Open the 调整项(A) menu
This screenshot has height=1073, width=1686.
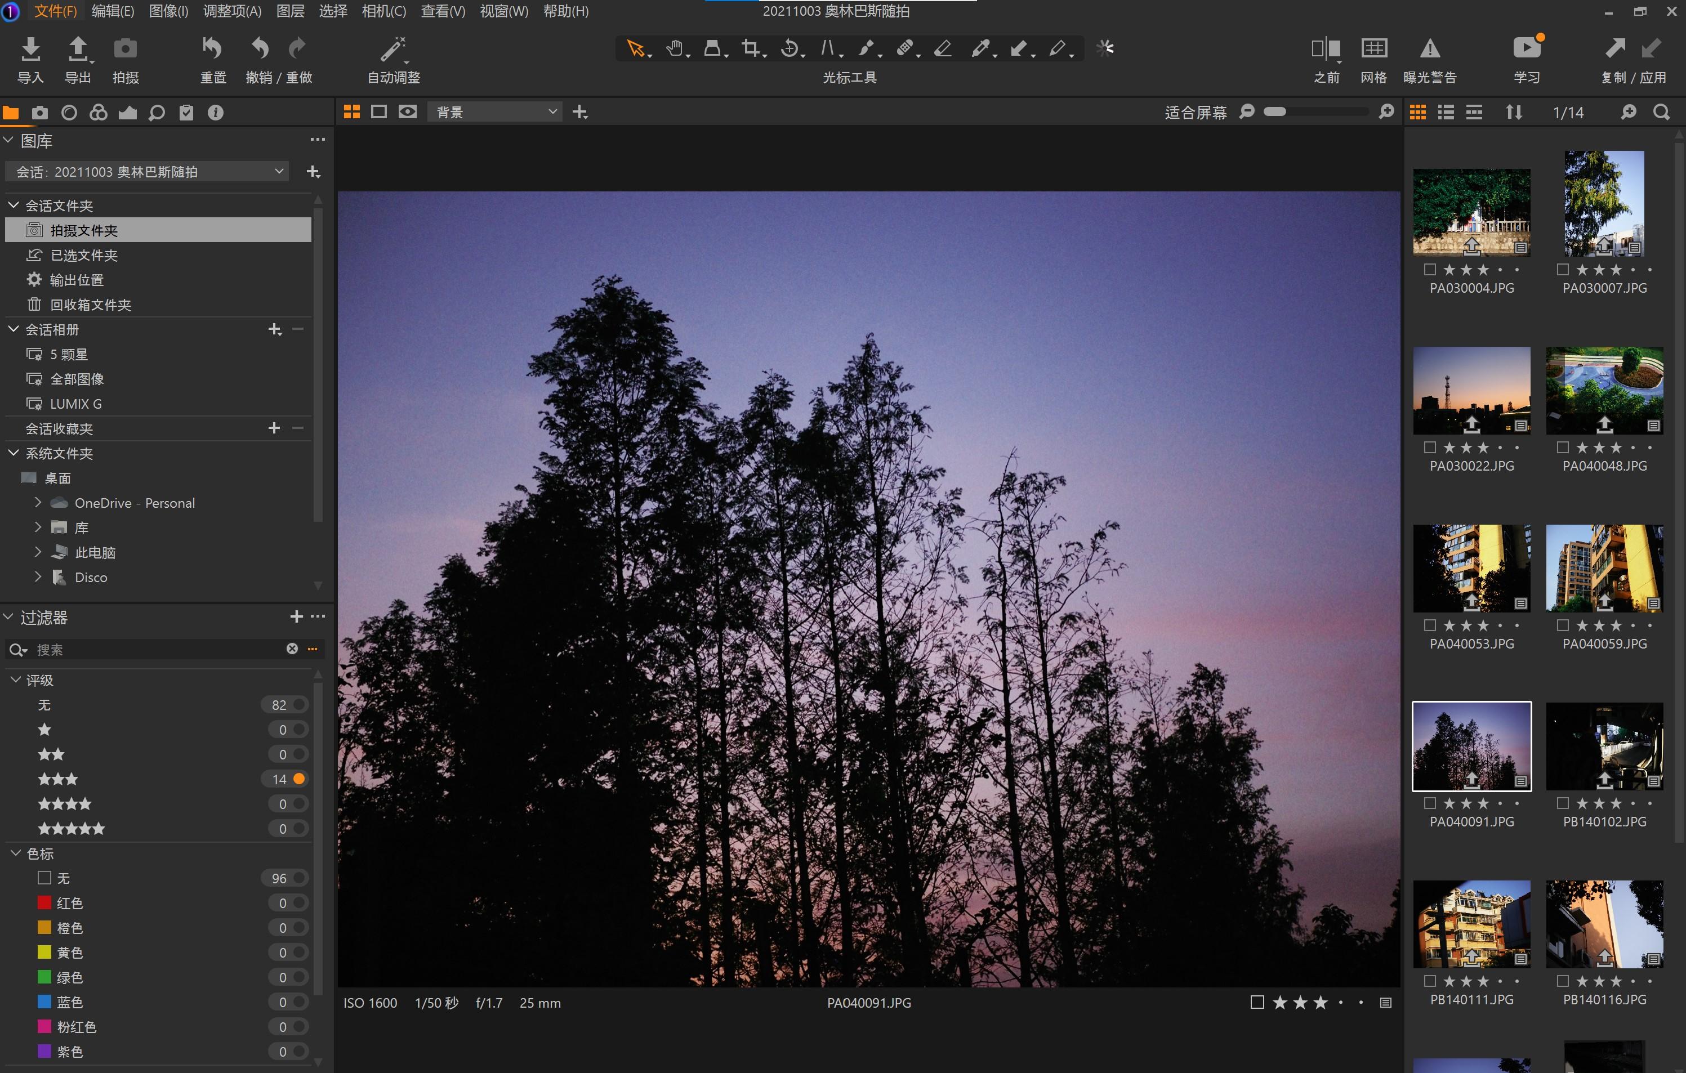pyautogui.click(x=232, y=11)
